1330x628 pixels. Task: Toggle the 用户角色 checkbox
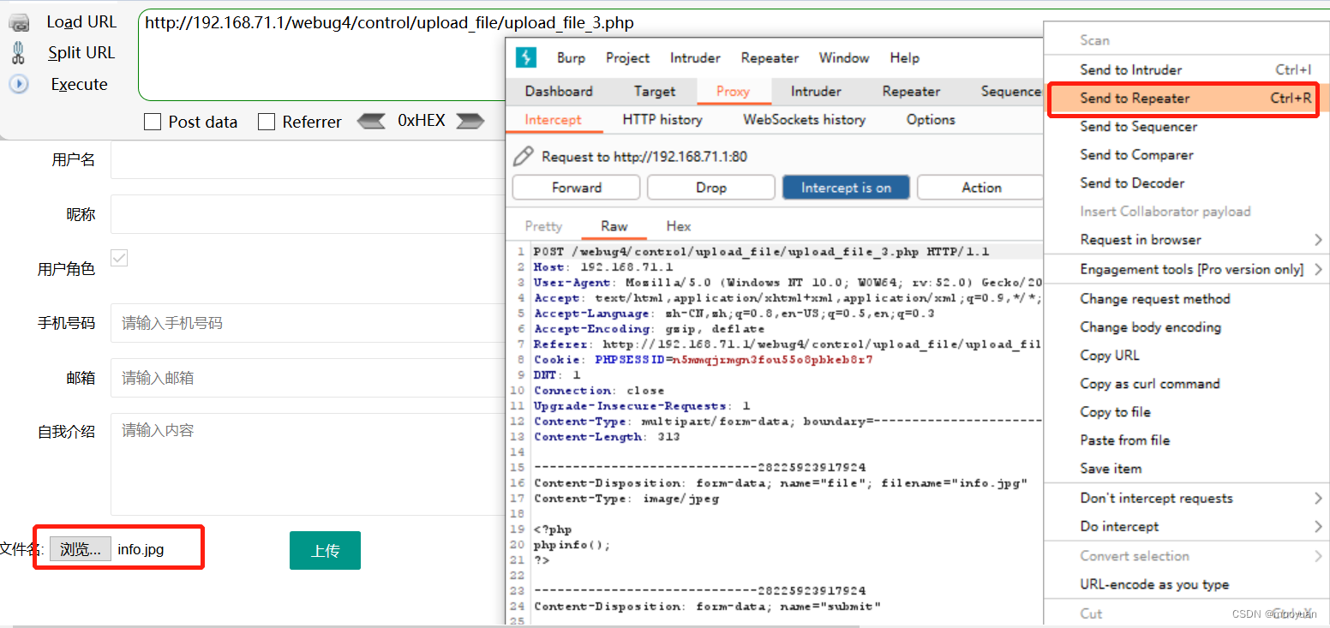tap(119, 257)
